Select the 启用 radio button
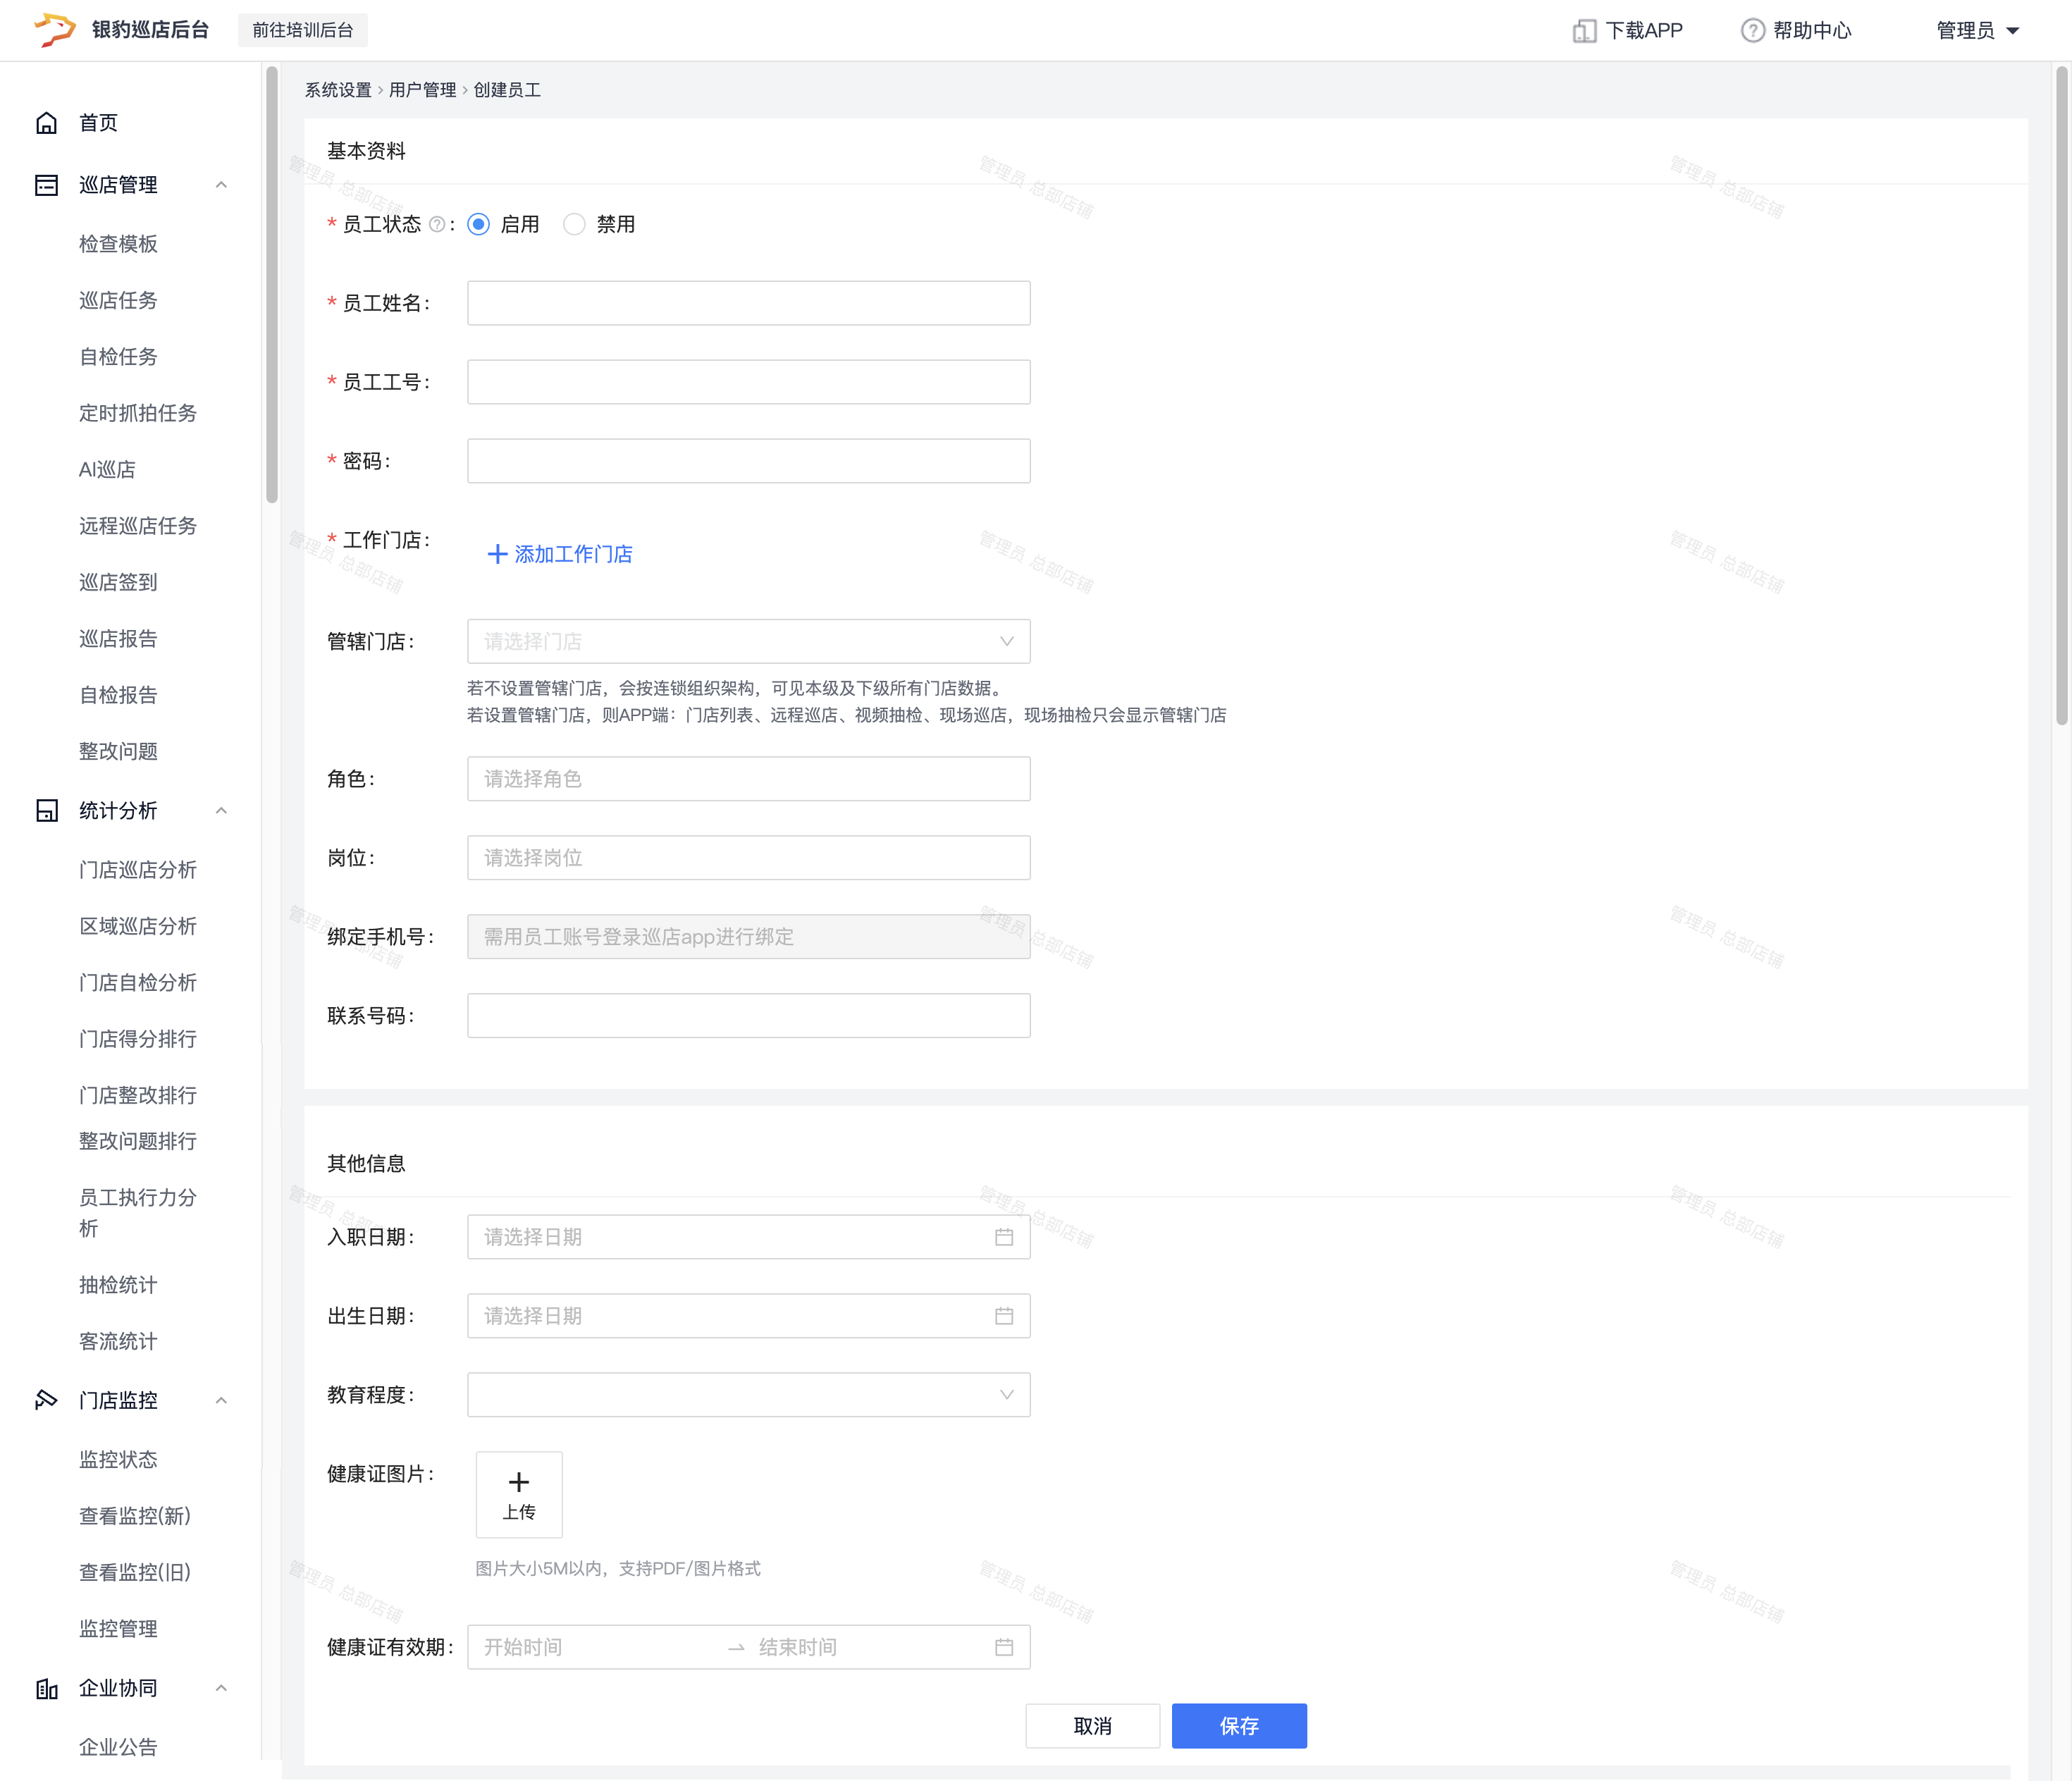Screen dimensions: 2072x1781 tap(479, 225)
